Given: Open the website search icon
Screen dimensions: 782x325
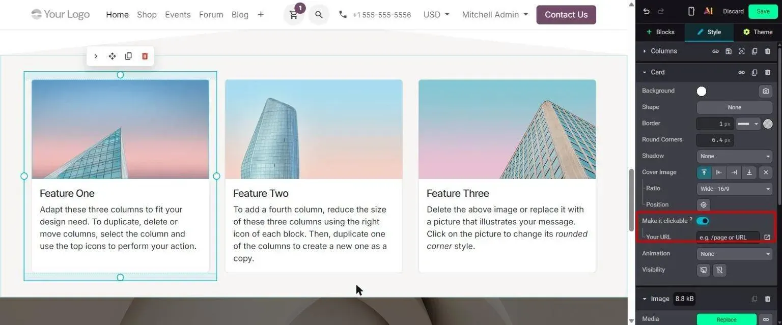Looking at the screenshot, I should pos(319,15).
